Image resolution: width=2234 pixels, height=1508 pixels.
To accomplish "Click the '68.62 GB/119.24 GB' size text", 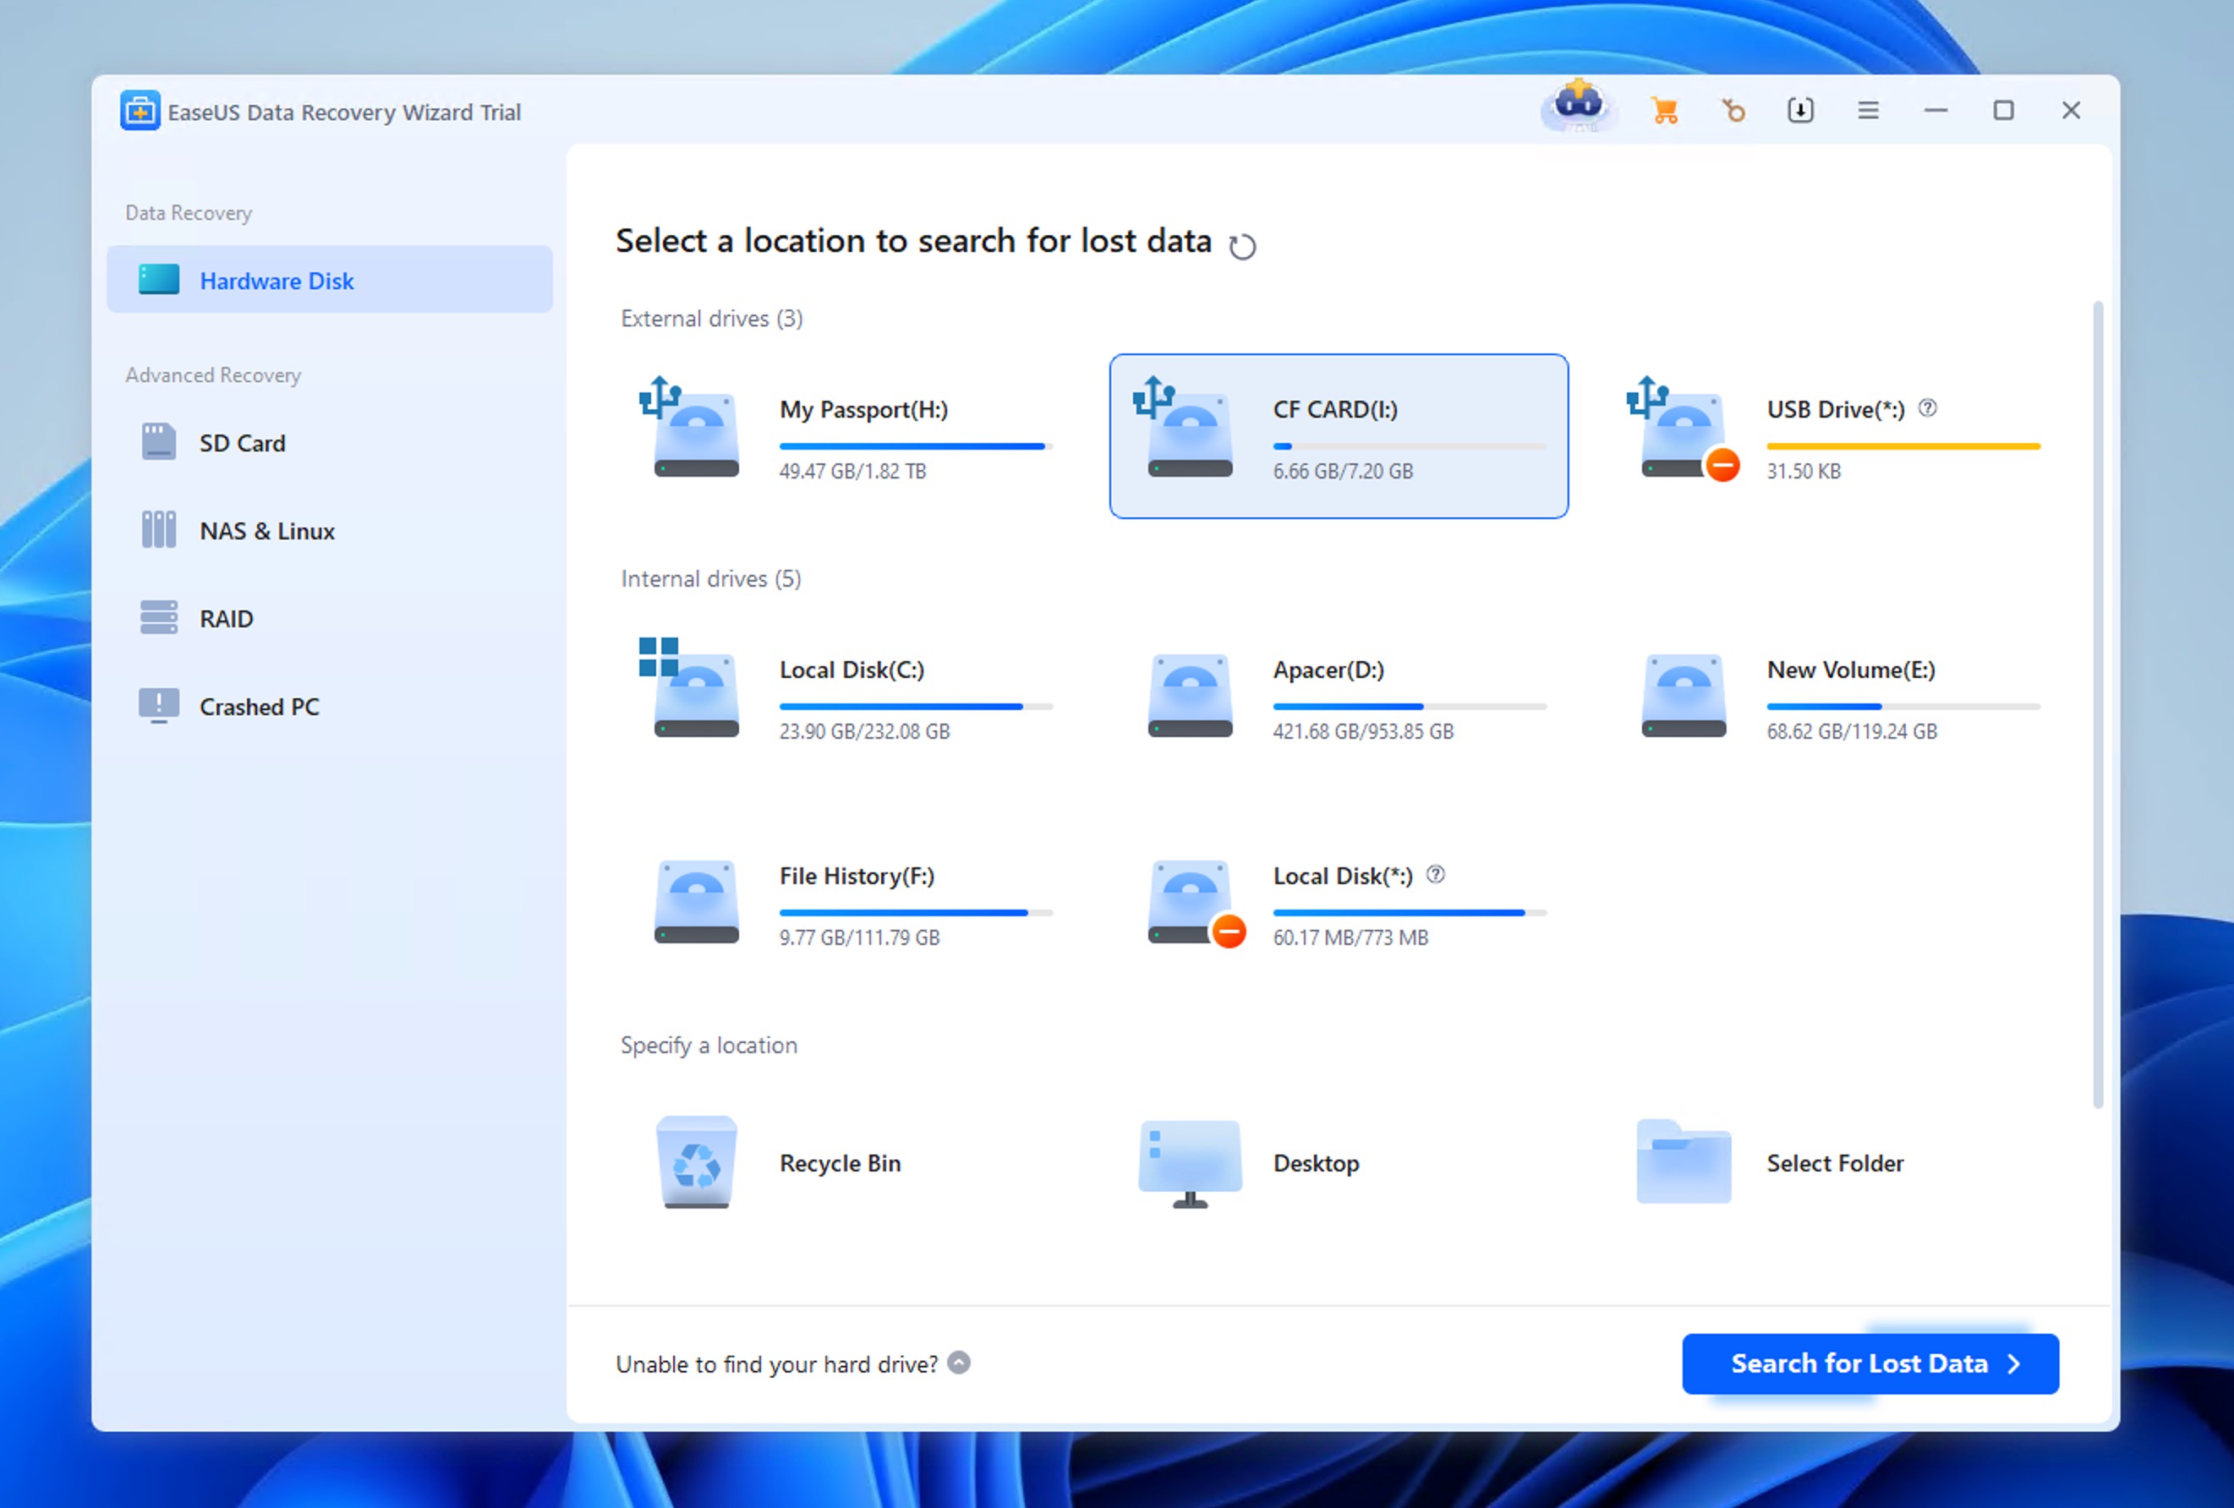I will [x=1852, y=731].
